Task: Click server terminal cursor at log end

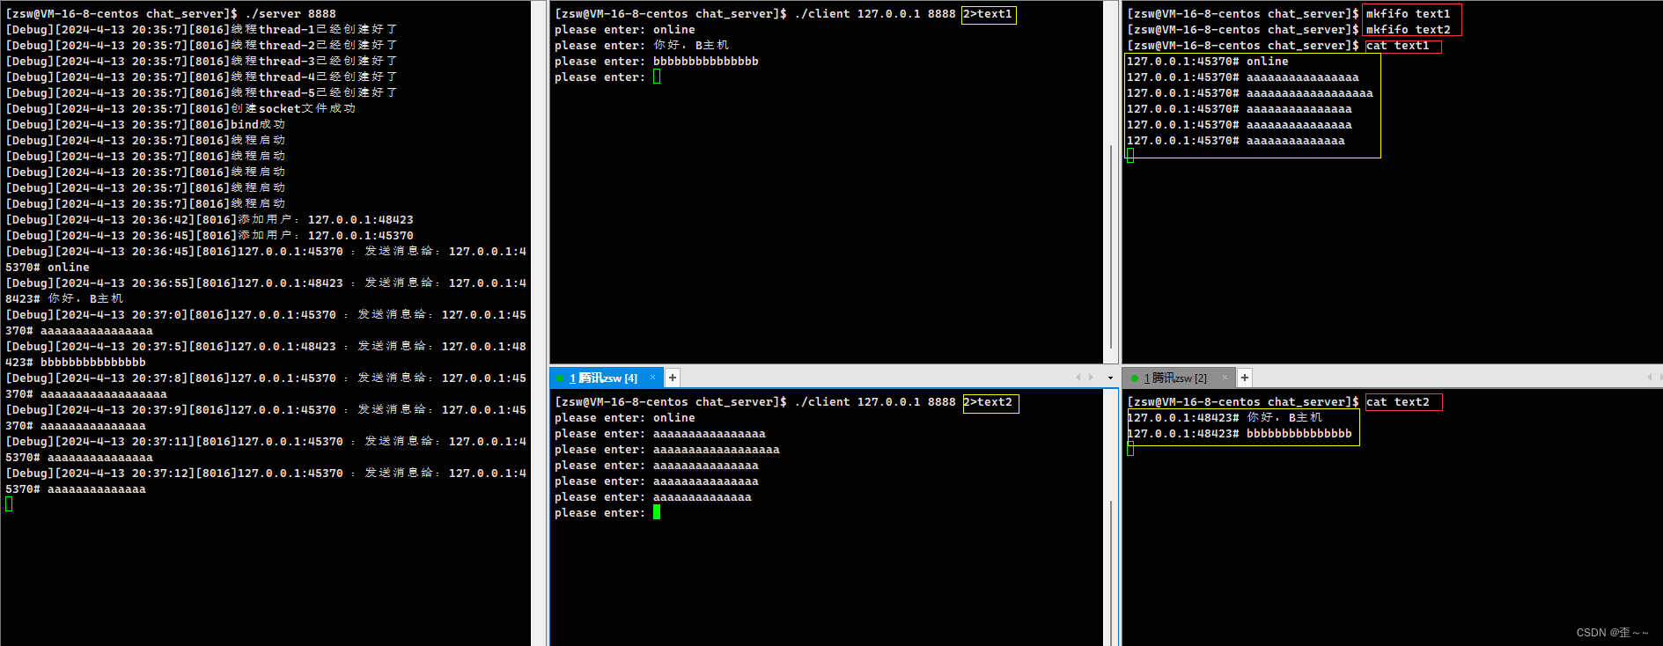Action: (9, 504)
